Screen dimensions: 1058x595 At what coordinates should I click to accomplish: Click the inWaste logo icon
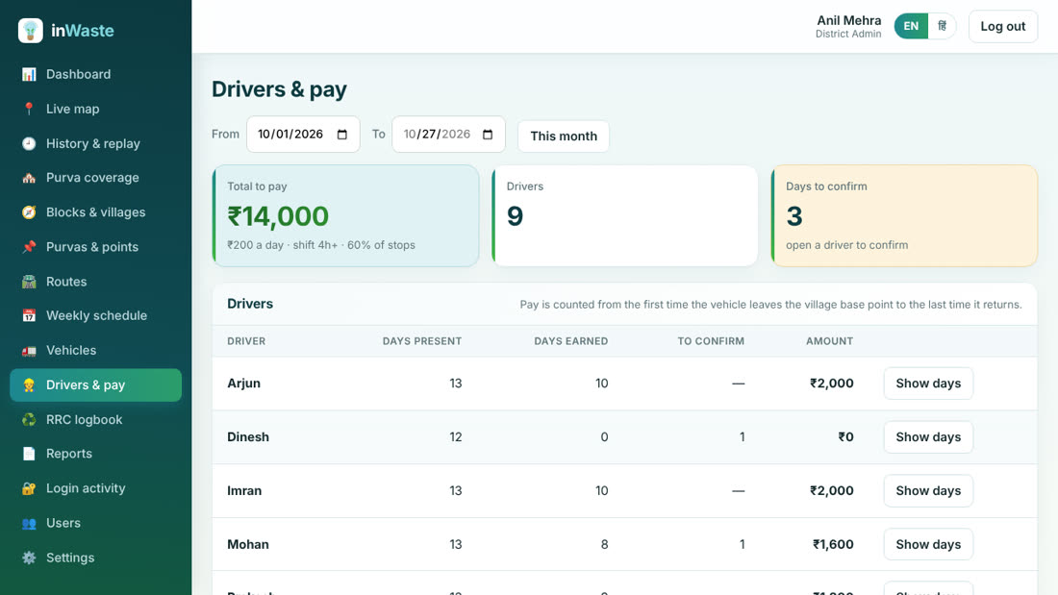pos(31,31)
